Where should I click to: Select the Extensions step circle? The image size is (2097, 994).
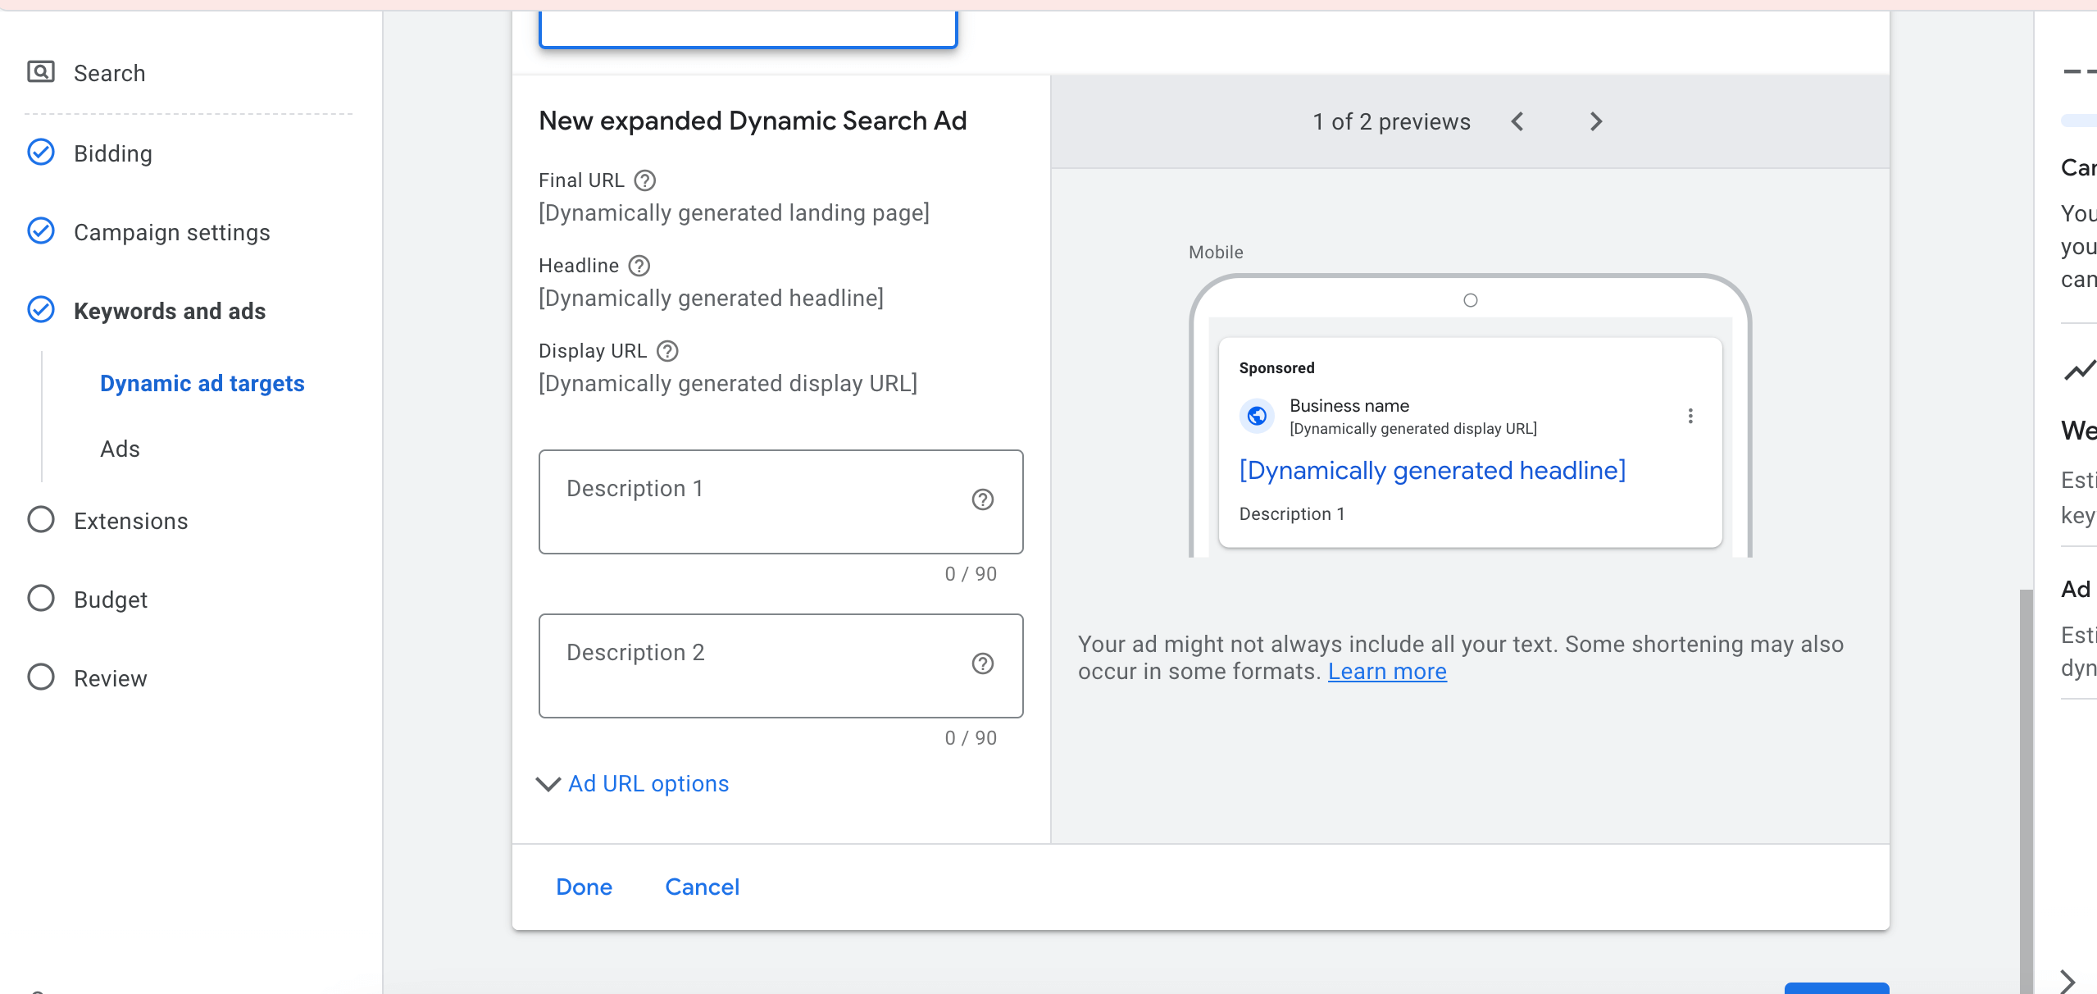coord(41,520)
